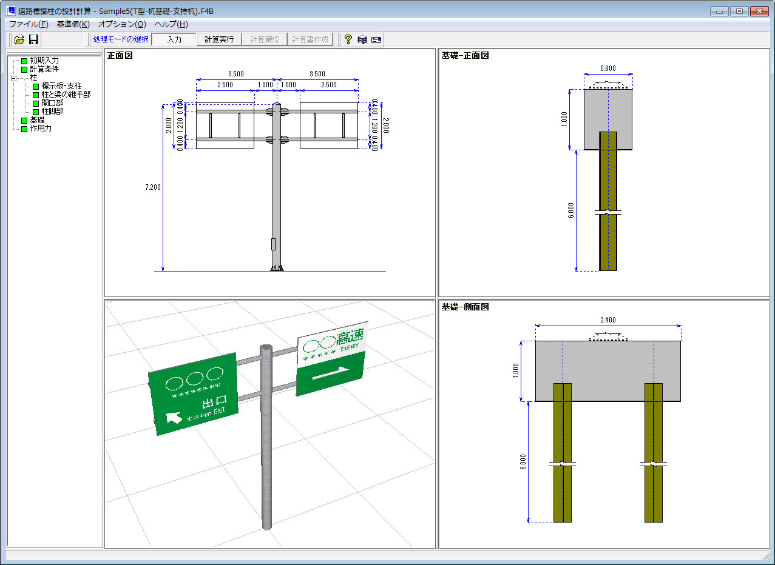Viewport: 775px width, 565px height.
Task: Open the ファイル(F) menu
Action: tap(29, 24)
